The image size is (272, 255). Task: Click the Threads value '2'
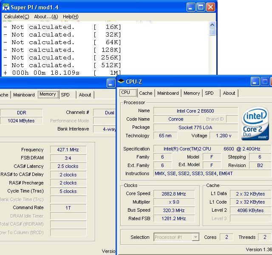click(265, 237)
